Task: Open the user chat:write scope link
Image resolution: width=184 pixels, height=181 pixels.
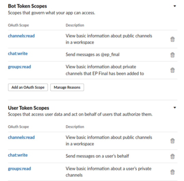Action: [x=18, y=155]
